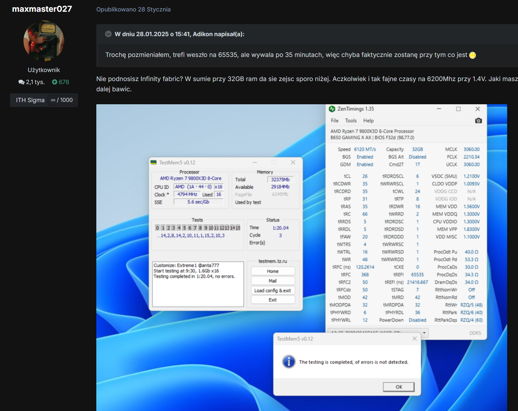This screenshot has height=411, width=518.
Task: Click the tRC value 66
Action: click(365, 214)
